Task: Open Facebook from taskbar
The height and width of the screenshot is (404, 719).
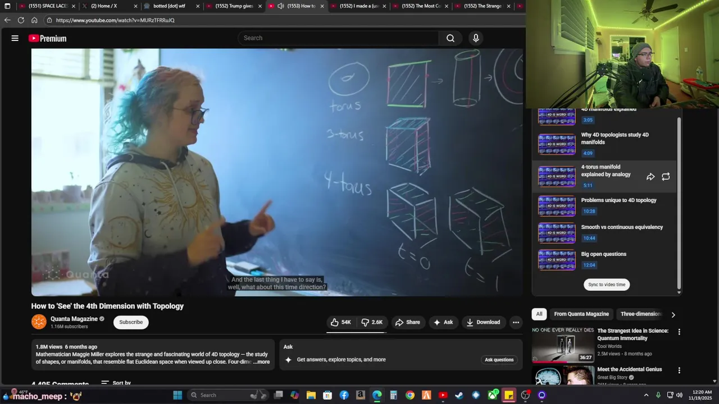Action: (x=344, y=395)
